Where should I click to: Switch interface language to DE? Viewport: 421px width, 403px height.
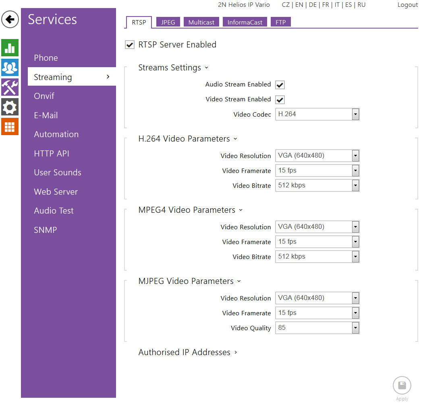[313, 5]
